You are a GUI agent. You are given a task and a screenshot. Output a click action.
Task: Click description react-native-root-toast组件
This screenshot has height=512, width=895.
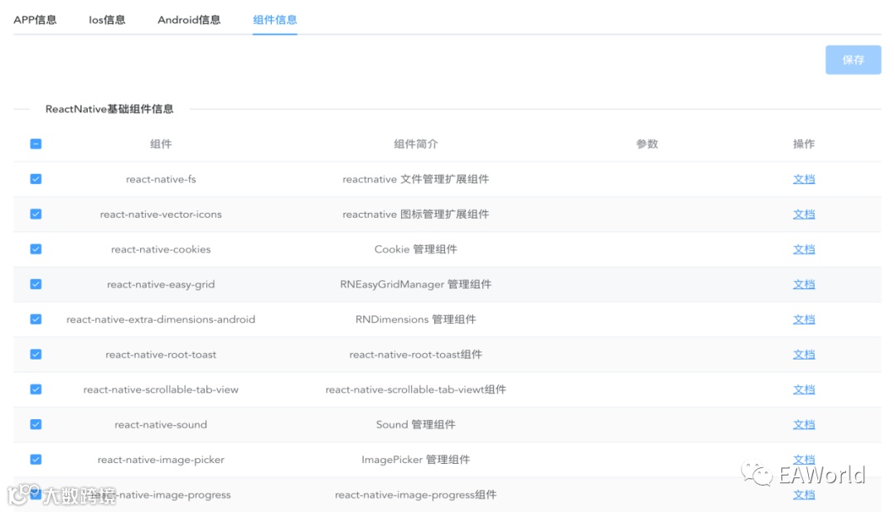[x=415, y=355]
